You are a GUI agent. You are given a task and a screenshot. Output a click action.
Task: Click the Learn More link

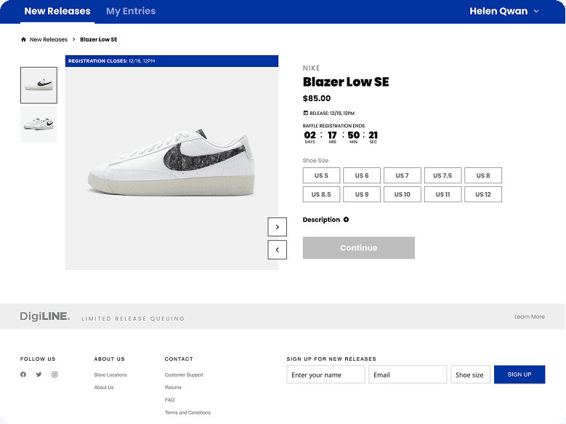[x=529, y=317]
